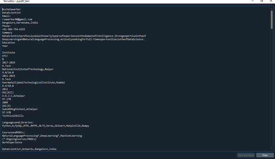This screenshot has height=159, width=275.
Task: Click the 'LanguagesandLibraries:' line
Action: (18, 122)
